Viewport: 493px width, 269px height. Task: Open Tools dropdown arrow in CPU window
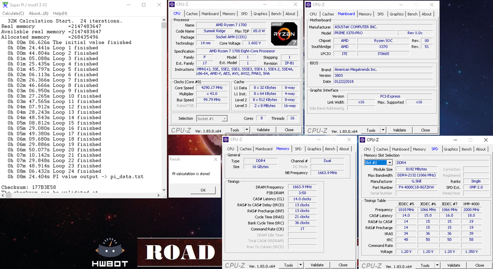coord(247,130)
